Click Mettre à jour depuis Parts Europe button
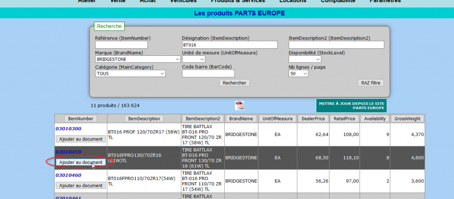 pyautogui.click(x=351, y=105)
